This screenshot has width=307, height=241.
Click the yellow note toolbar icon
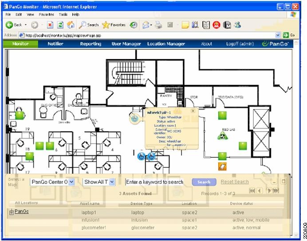tap(185, 25)
